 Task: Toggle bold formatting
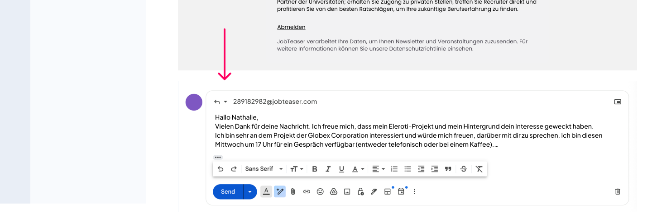[315, 169]
